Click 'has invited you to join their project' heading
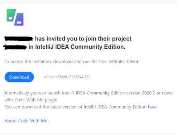The width and height of the screenshot is (177, 135). coord(83,39)
